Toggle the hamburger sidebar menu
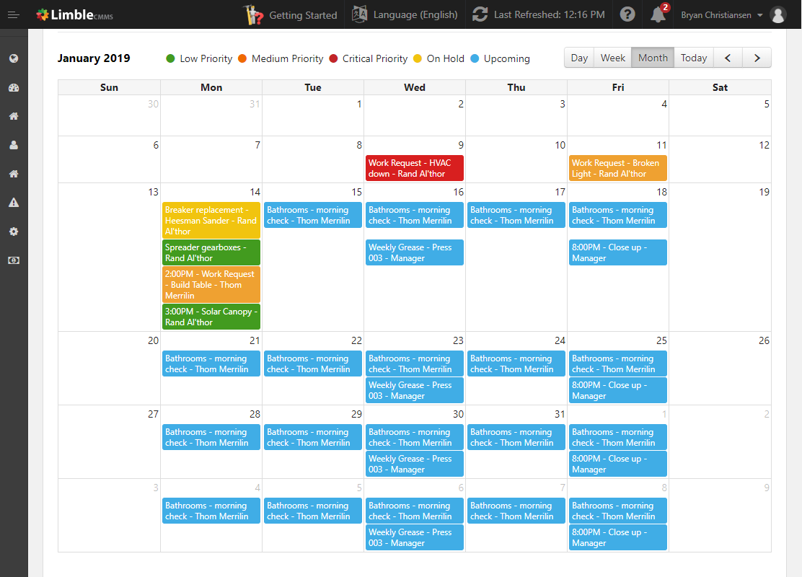 14,14
